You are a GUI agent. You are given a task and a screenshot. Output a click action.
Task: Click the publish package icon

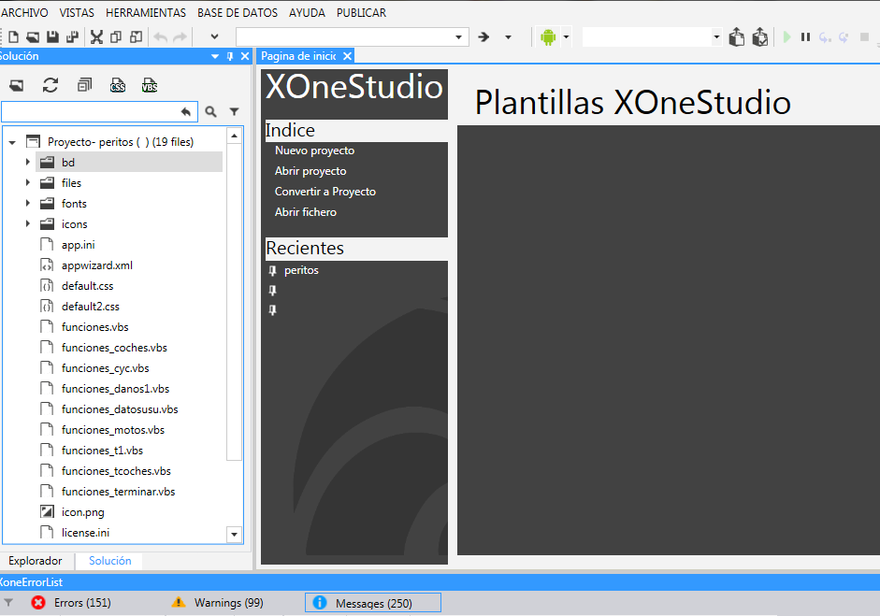736,37
